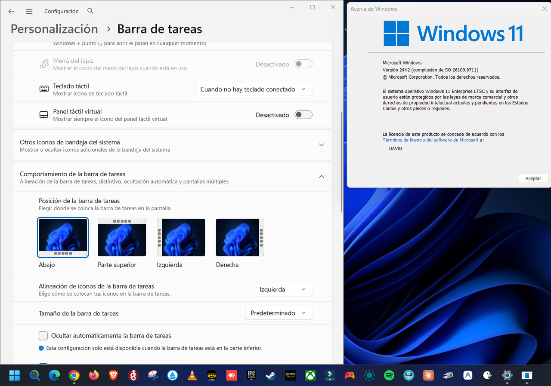Open VLC media player cone icon
Image resolution: width=551 pixels, height=386 pixels.
[192, 375]
